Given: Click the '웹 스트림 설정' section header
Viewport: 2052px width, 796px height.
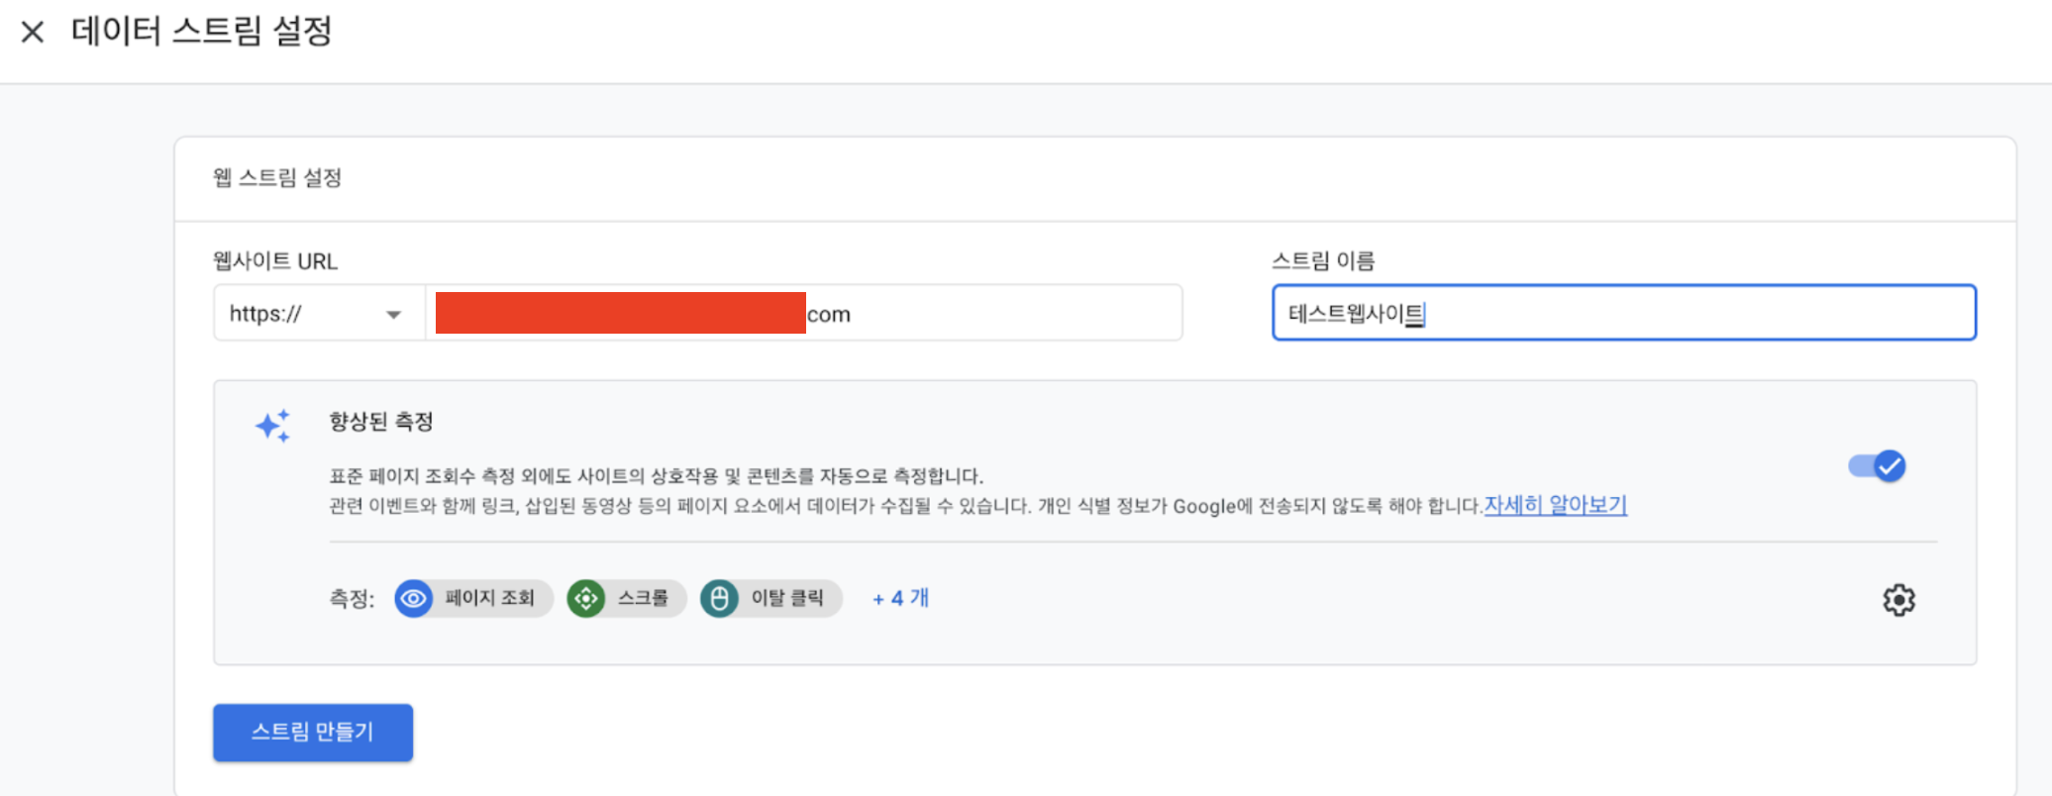Looking at the screenshot, I should [277, 178].
